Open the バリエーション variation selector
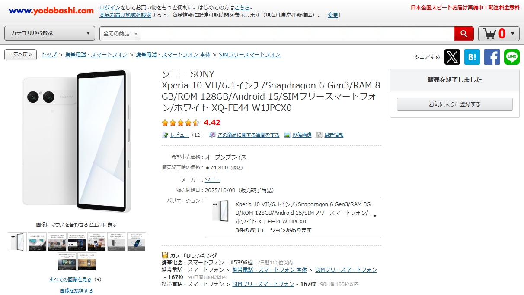The height and width of the screenshot is (295, 524). point(293,217)
